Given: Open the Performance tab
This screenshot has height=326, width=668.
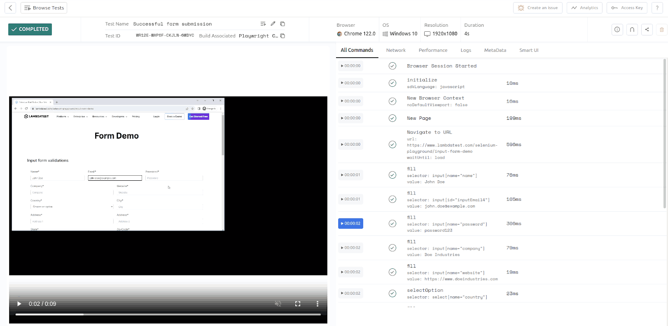Looking at the screenshot, I should 433,50.
